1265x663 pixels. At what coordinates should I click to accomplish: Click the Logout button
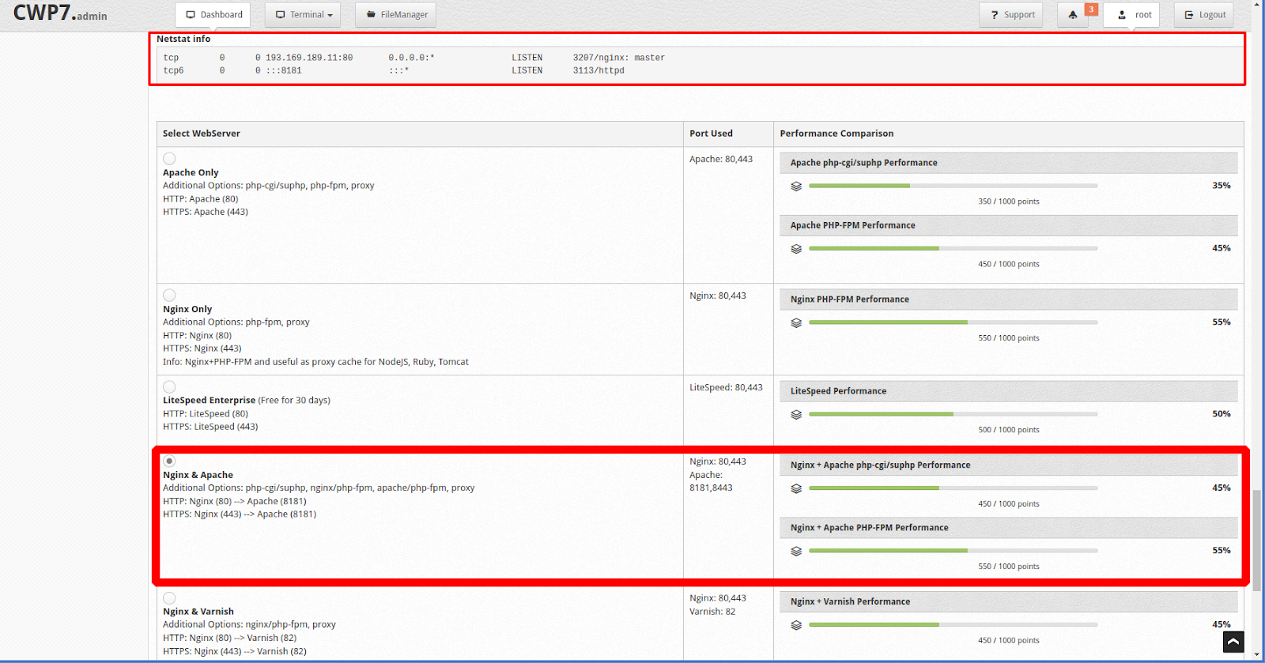point(1204,15)
